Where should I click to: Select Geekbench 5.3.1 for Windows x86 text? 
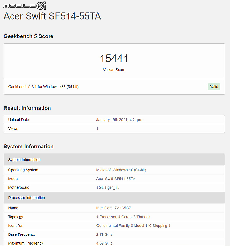click(x=43, y=87)
